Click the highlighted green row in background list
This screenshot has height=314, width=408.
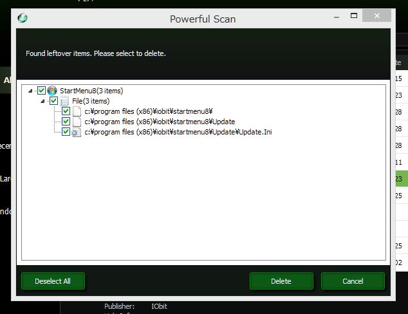coord(402,179)
